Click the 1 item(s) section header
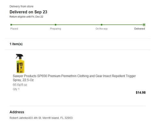160x133 pixels. click(x=16, y=44)
